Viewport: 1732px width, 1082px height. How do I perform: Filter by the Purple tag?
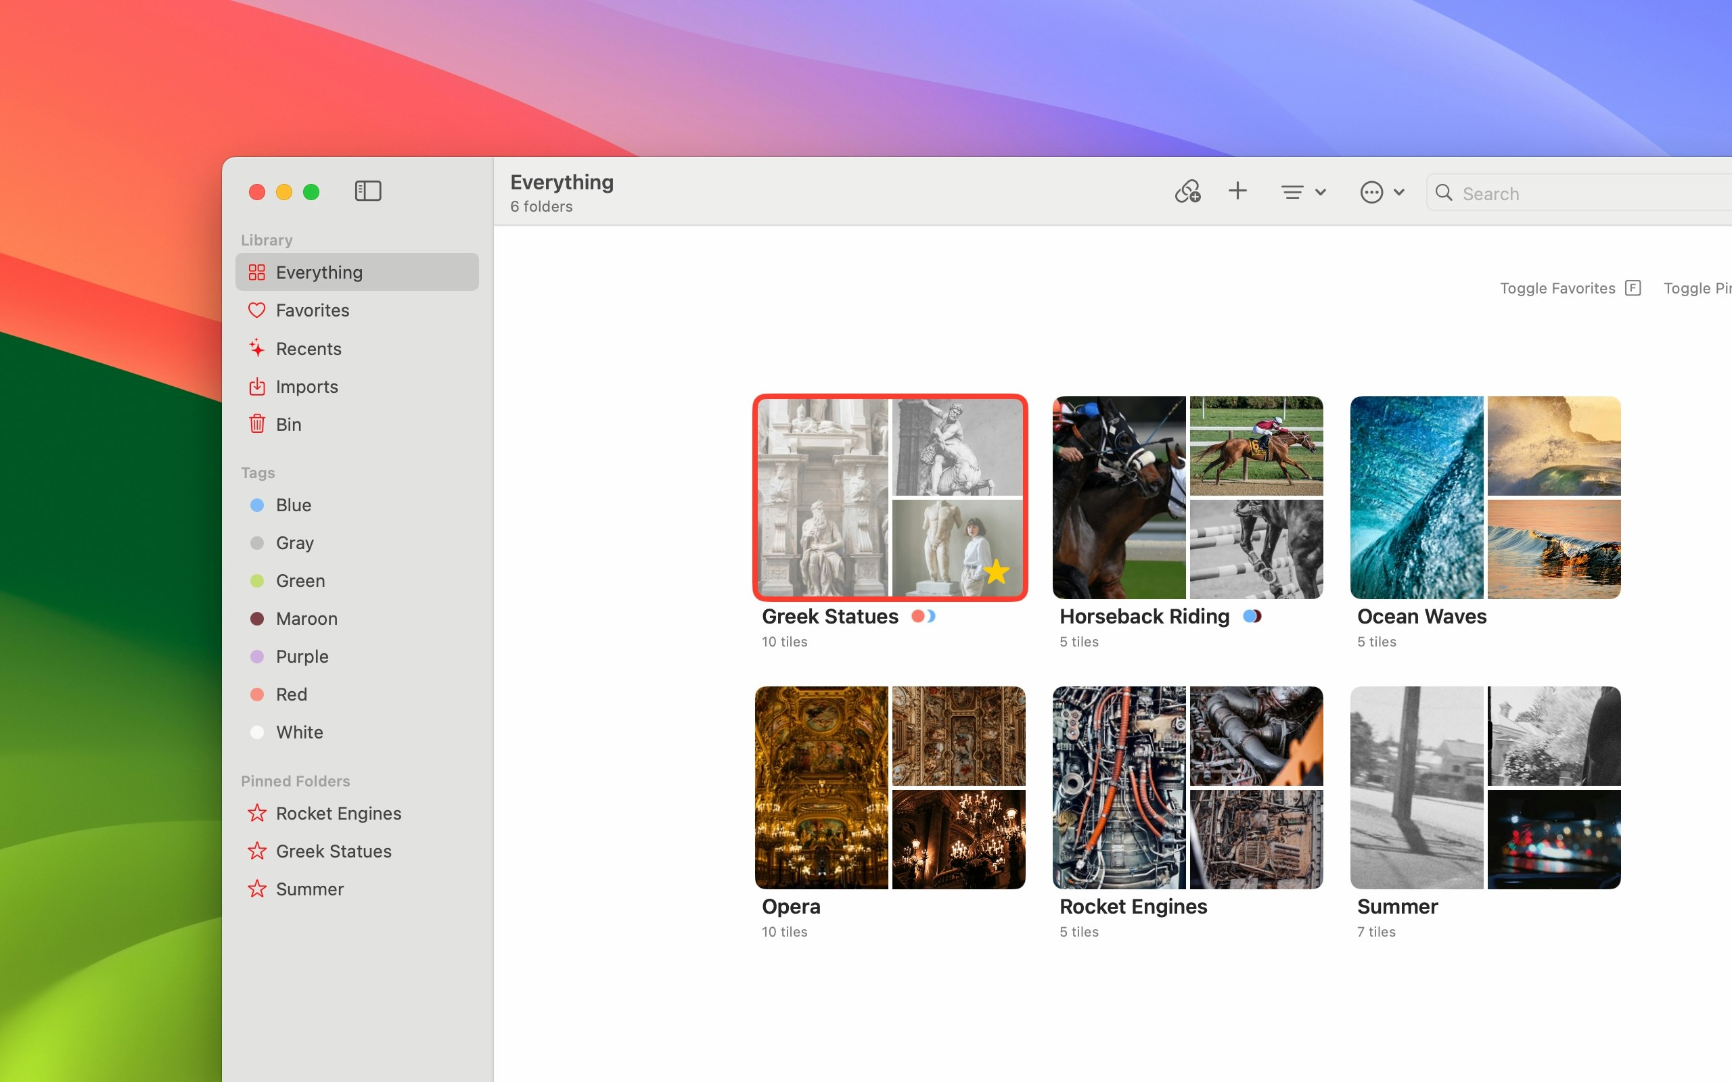click(357, 657)
